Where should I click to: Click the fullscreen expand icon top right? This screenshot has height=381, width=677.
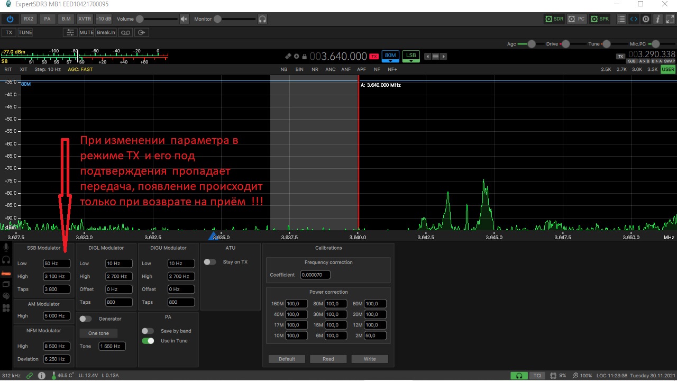coord(670,19)
